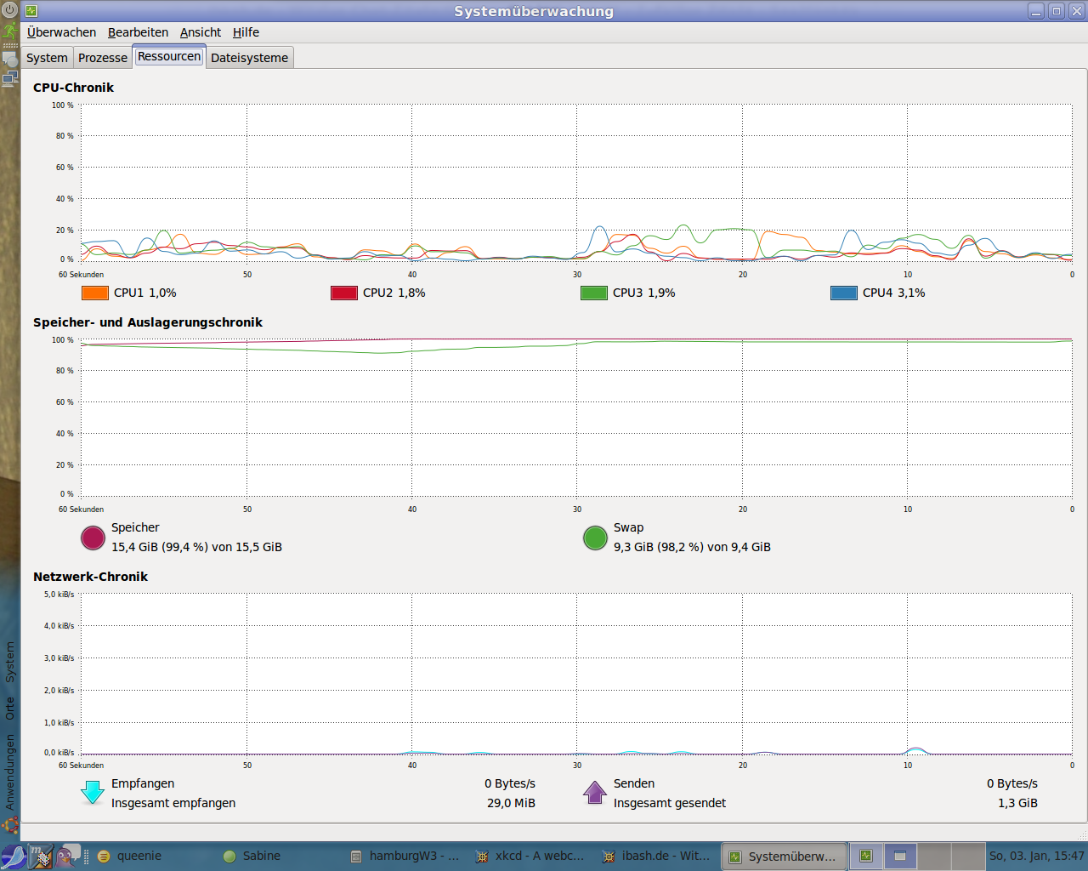Open the network computers icon in the side panel

point(9,79)
